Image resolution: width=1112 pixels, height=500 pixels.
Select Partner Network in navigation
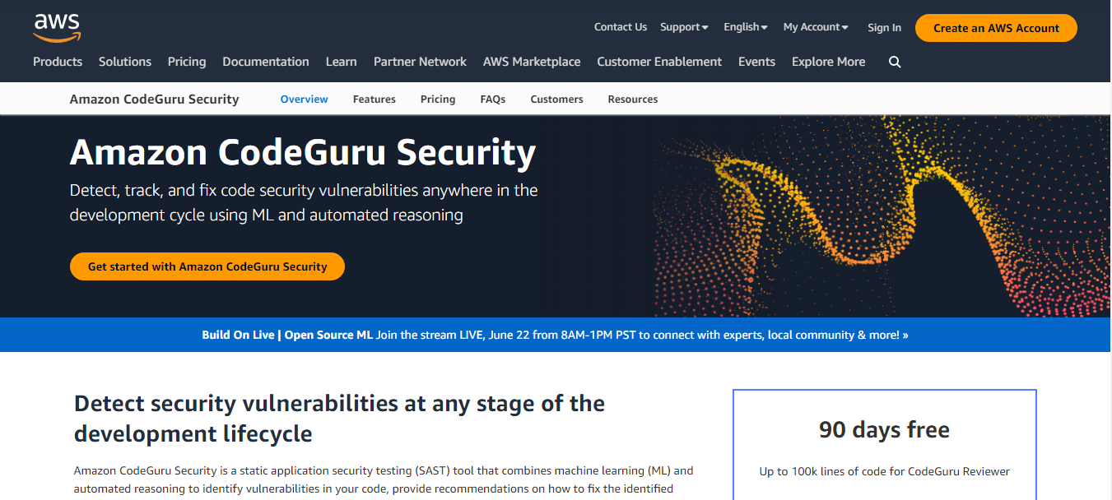click(420, 62)
